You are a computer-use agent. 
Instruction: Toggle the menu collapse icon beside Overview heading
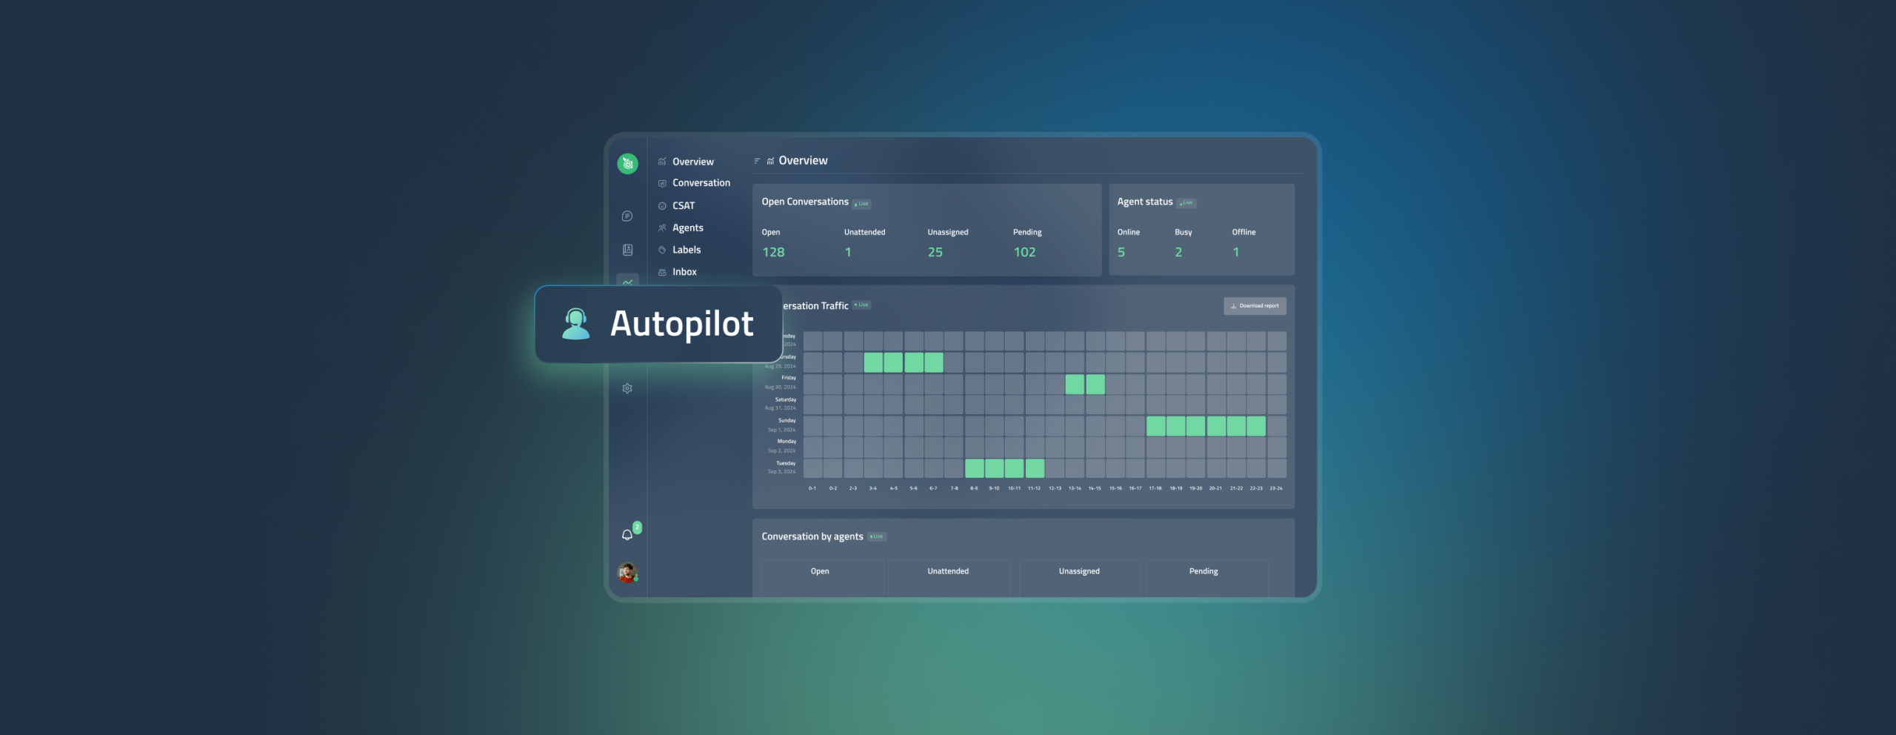coord(757,161)
